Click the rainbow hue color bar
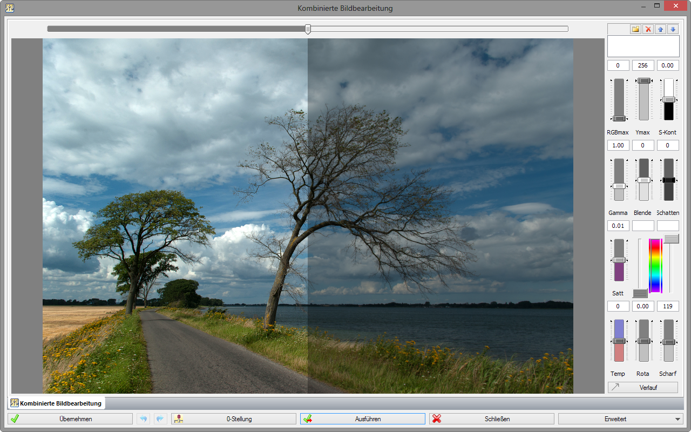Screen dimensions: 691x432 point(655,266)
